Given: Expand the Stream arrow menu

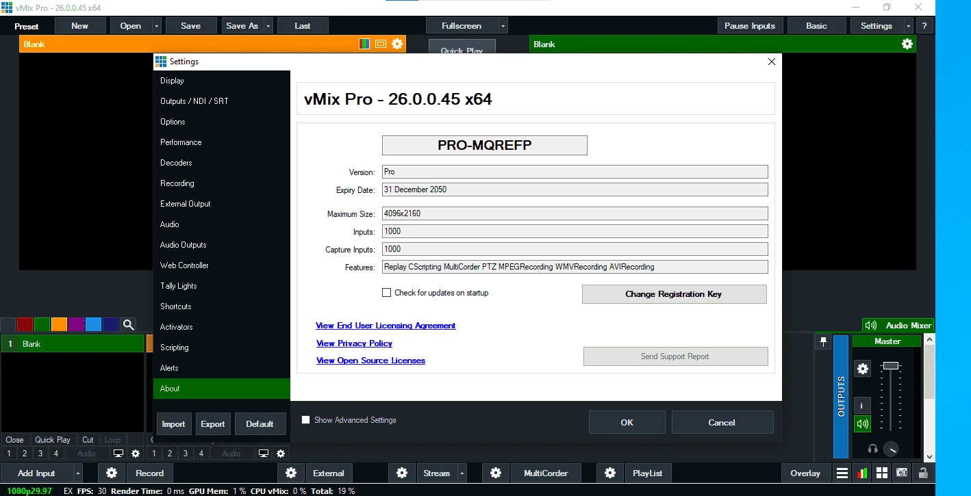Looking at the screenshot, I should (462, 473).
